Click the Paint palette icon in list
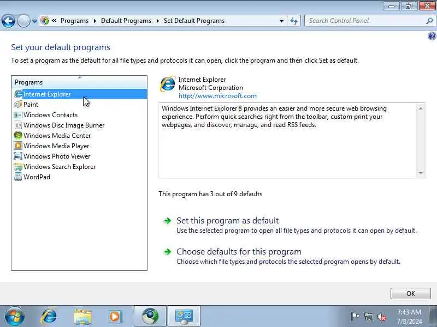 [18, 105]
